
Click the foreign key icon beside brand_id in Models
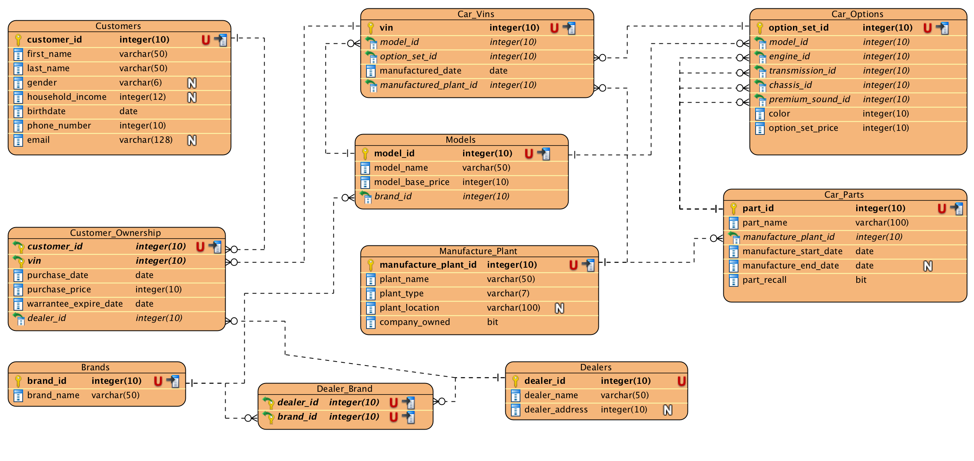tap(366, 197)
